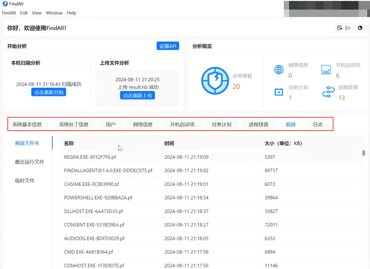Click the table vertical scrollbar thumb

[363, 153]
